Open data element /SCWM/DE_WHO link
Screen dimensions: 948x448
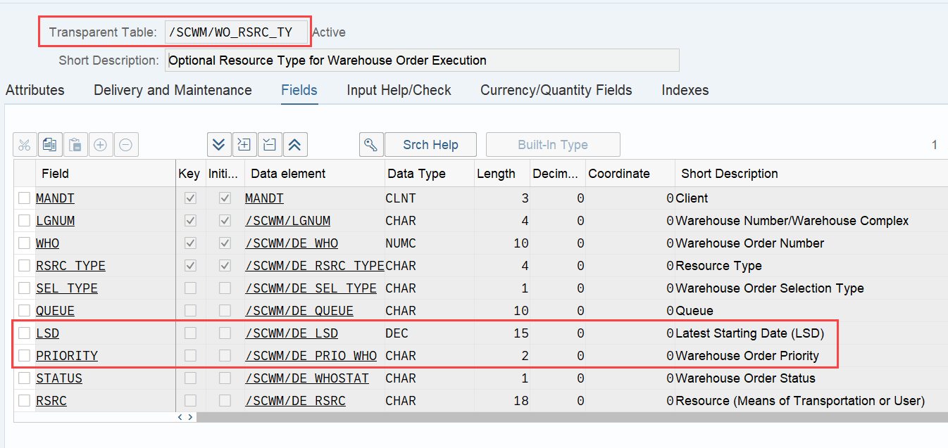[x=292, y=243]
